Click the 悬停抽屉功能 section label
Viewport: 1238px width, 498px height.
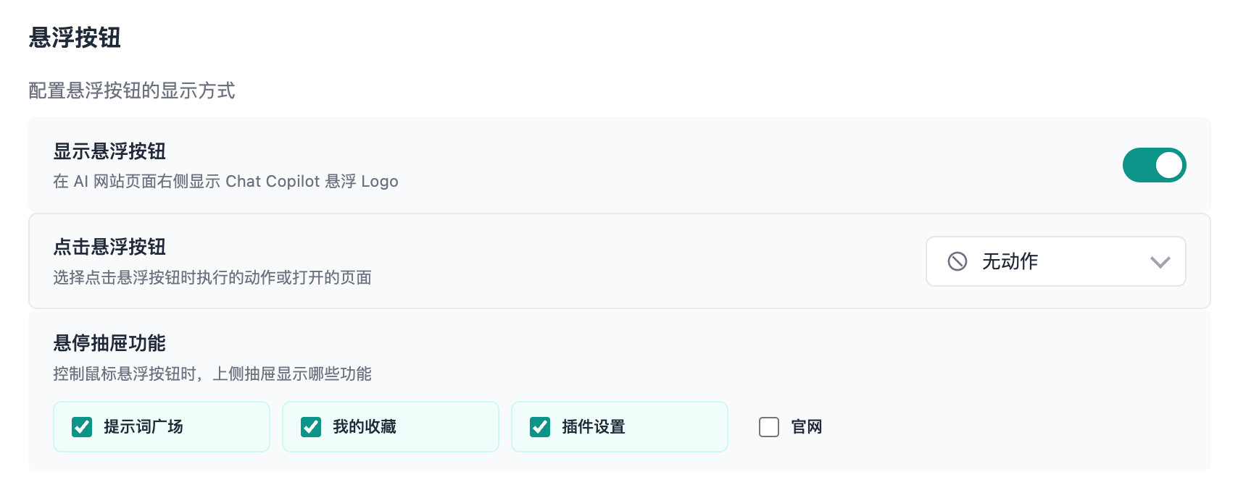(109, 343)
